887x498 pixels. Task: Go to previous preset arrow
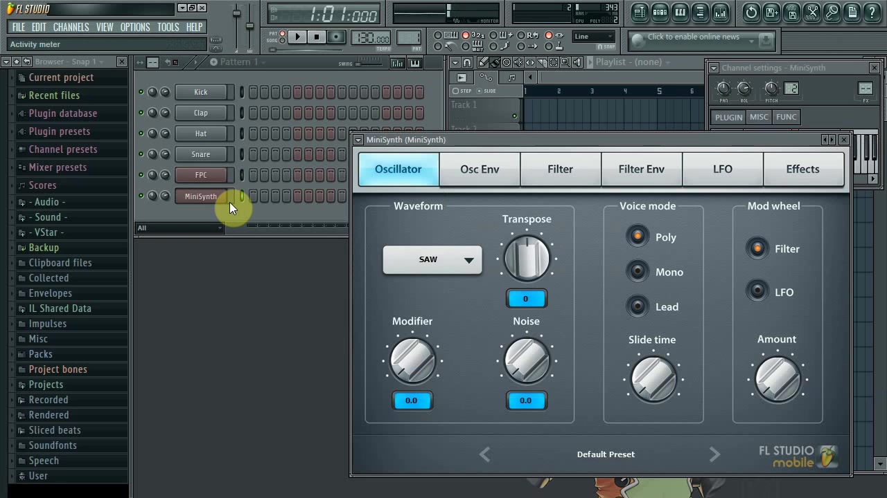[485, 454]
